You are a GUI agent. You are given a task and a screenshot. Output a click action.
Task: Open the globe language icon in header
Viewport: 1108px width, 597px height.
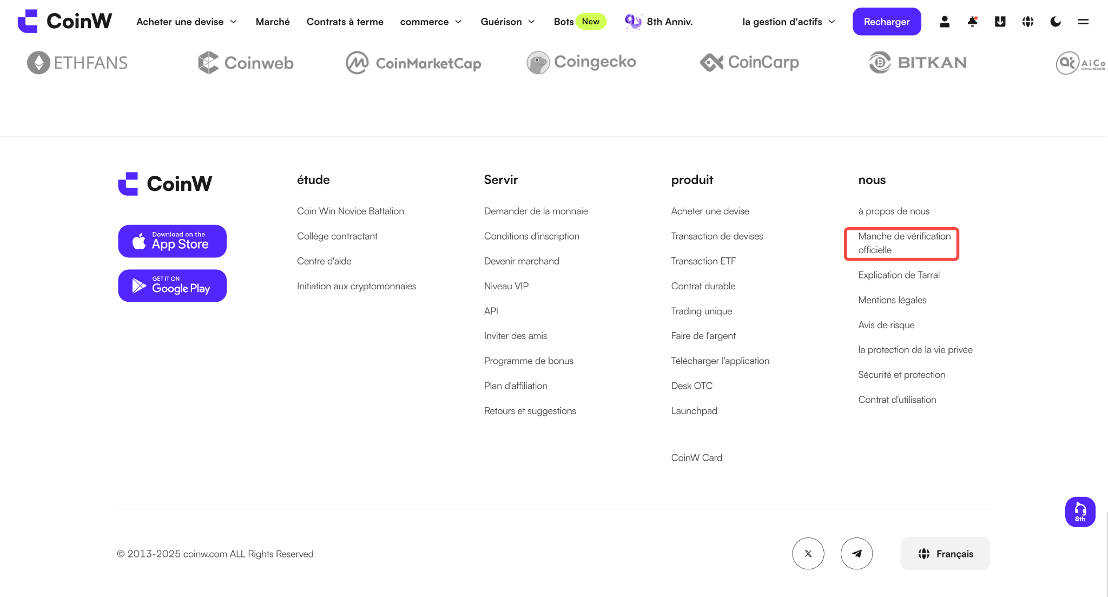1028,22
